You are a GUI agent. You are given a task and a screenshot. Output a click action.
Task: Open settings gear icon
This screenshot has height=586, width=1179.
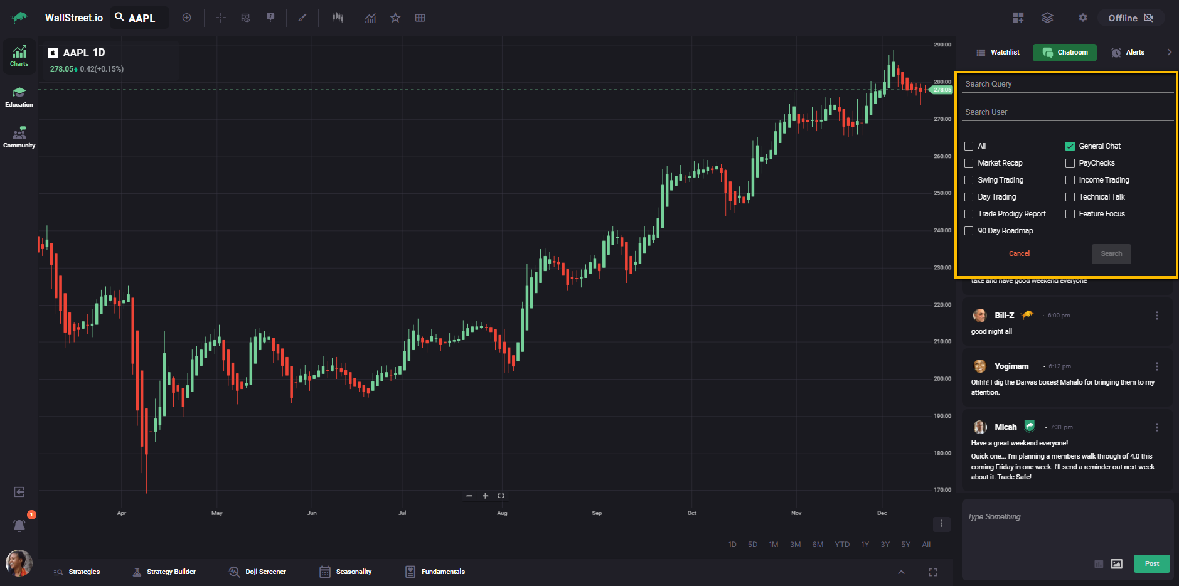click(x=1082, y=18)
